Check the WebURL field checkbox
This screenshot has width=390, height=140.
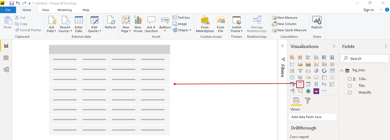pos(350,93)
